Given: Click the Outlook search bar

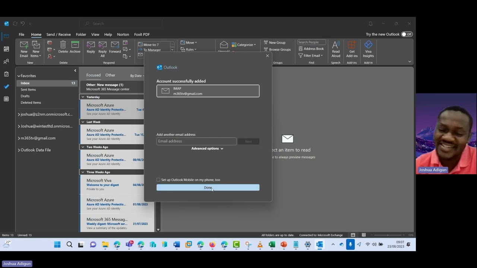Looking at the screenshot, I should [121, 23].
